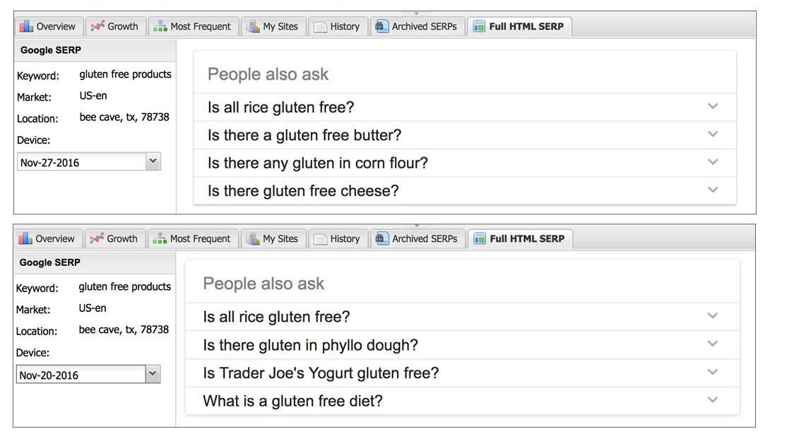Click the Full HTML SERP icon in the bottom panel
Screen dimensions: 811x441
tap(480, 238)
